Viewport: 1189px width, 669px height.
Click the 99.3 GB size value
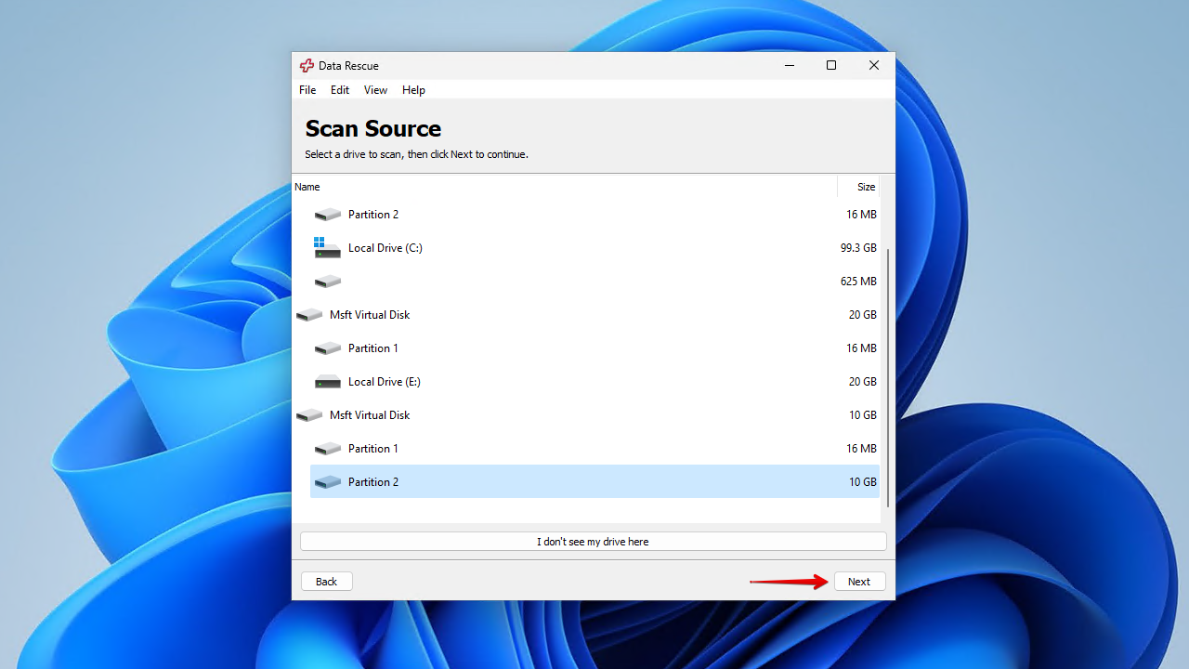(858, 248)
